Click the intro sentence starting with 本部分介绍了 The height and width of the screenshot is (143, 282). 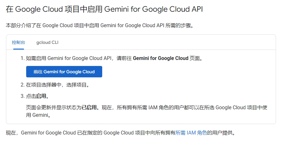100,26
